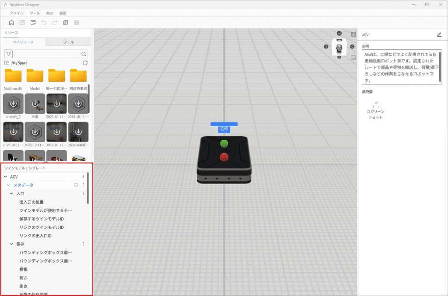Toggle the grid display icon in viewport
Screen dimensions: 448x296
(353, 57)
